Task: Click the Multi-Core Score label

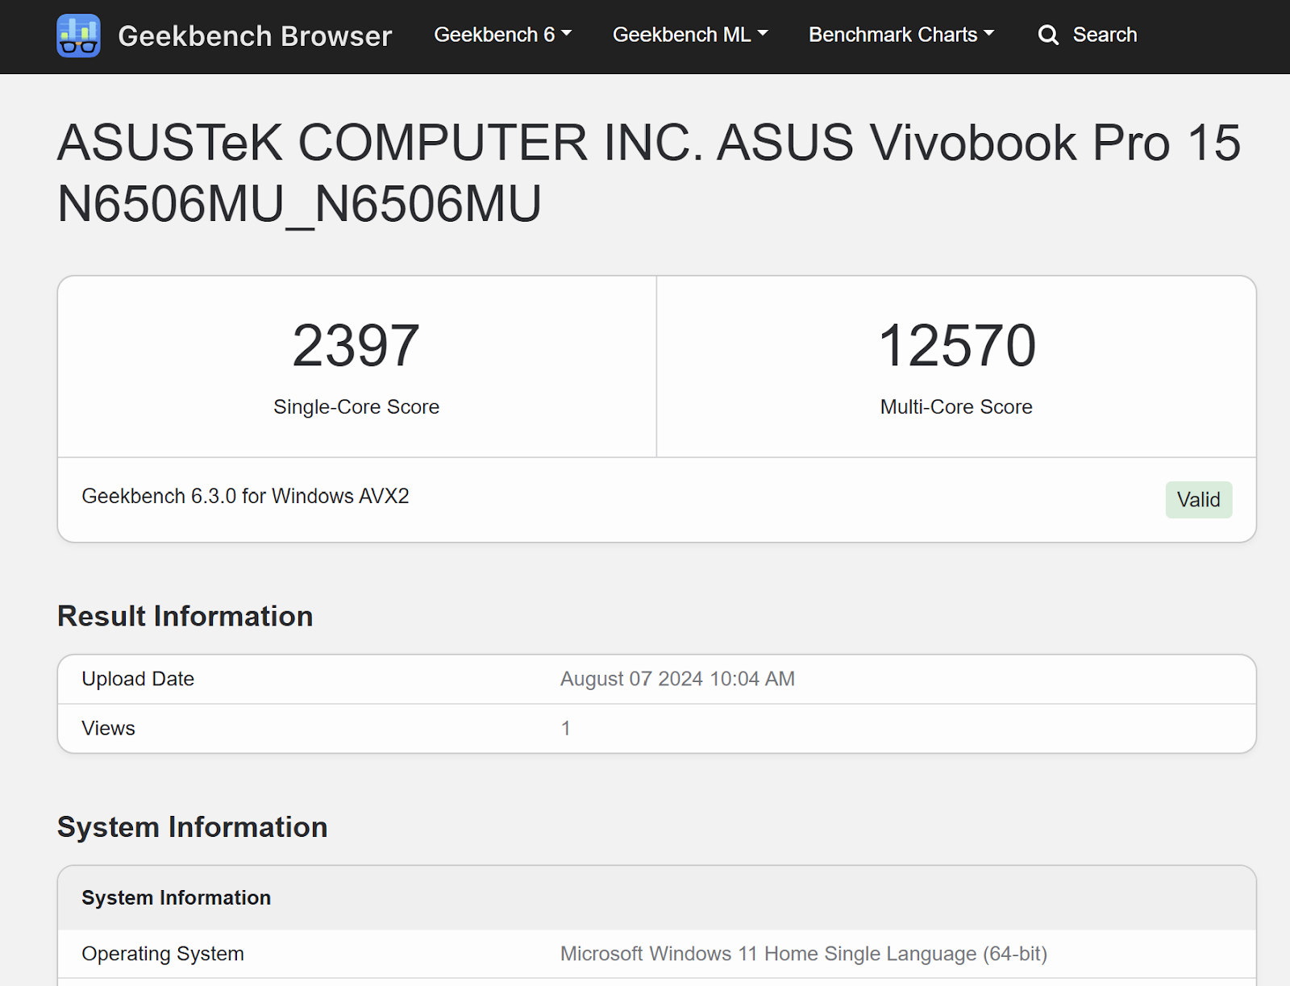Action: (x=956, y=407)
